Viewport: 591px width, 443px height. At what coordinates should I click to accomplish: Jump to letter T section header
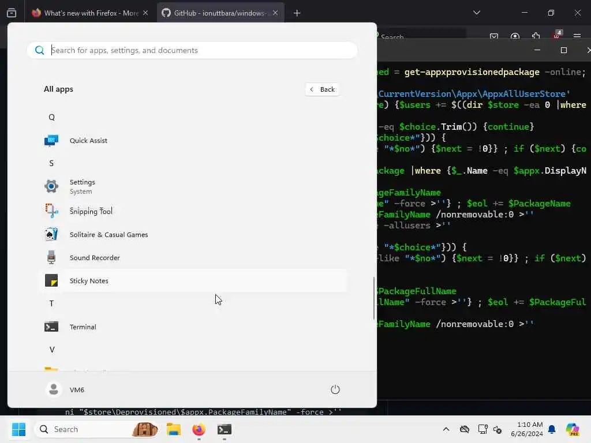51,303
